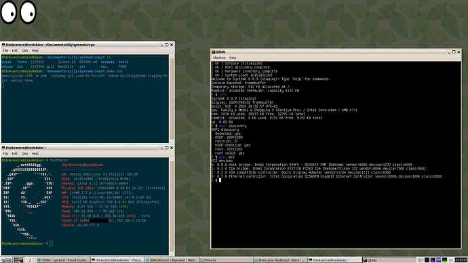Click the 'Memory:' line in fastfetch output
Viewport: 468px width, 263px height.
tap(95, 207)
